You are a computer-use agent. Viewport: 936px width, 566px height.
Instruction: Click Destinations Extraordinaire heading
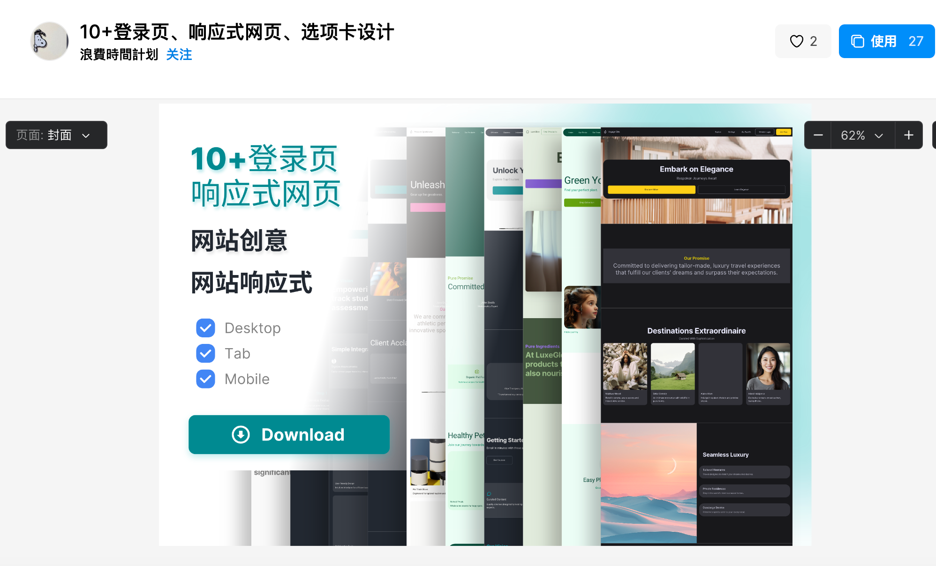[x=696, y=331]
